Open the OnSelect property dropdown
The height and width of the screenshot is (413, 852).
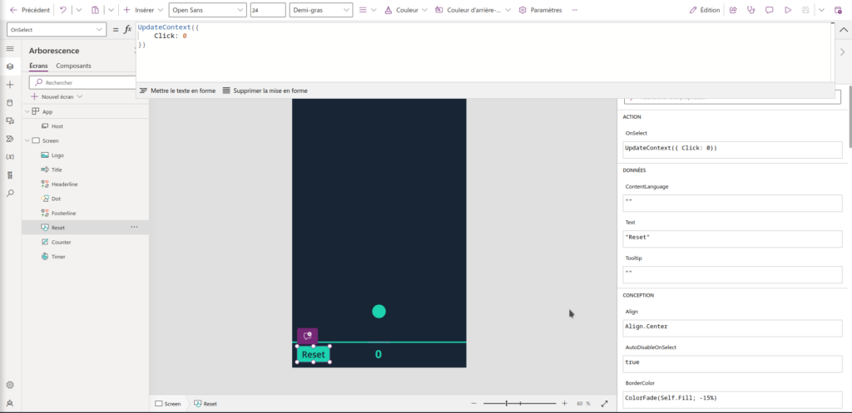57,30
